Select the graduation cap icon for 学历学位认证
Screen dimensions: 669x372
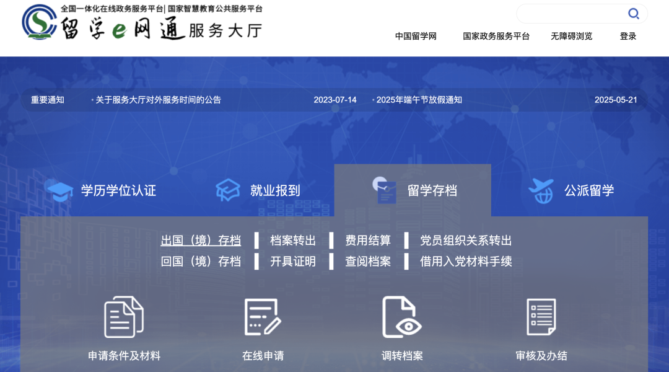click(59, 190)
